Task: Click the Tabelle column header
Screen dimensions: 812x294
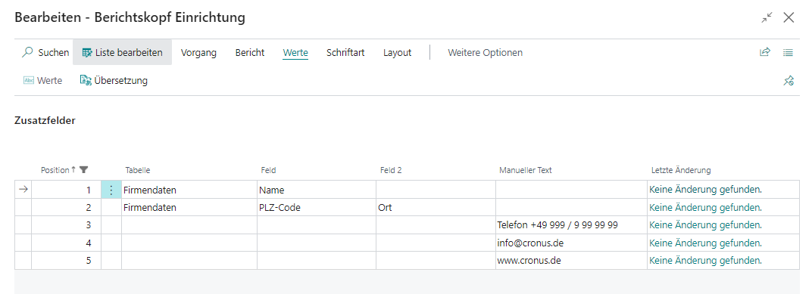Action: [x=138, y=170]
